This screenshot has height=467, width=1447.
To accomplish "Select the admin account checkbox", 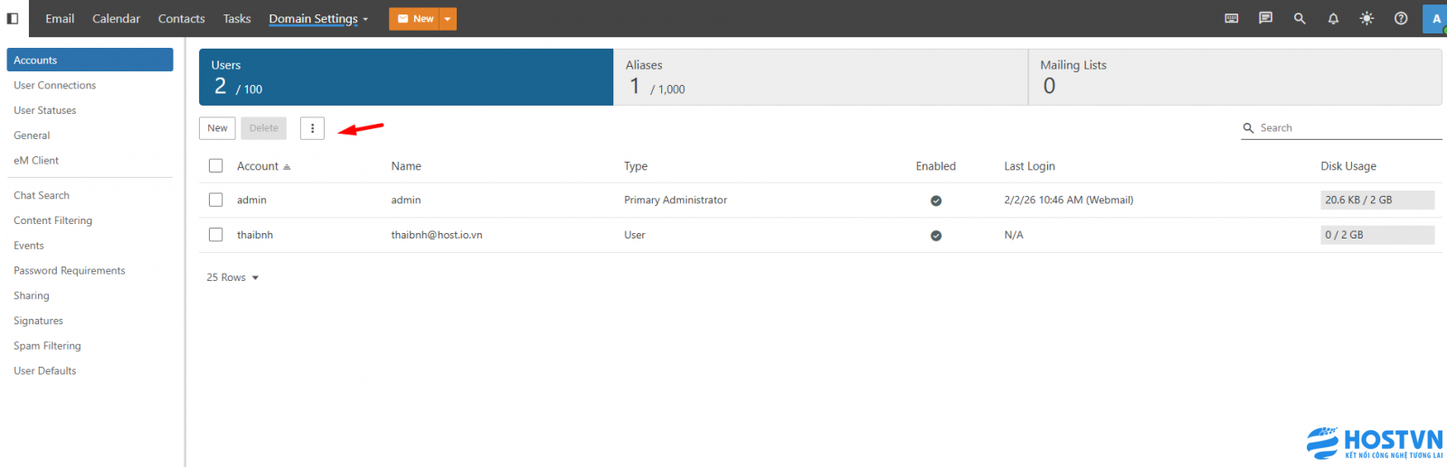I will (215, 200).
